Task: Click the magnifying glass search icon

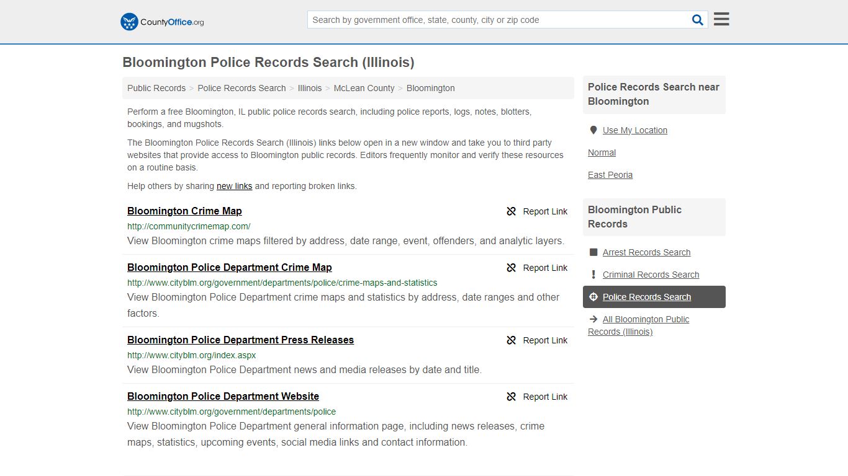Action: click(698, 20)
